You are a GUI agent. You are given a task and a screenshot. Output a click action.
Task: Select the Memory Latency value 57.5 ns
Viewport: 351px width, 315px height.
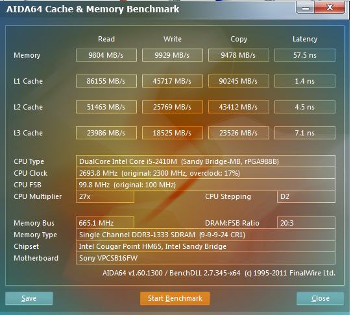[305, 55]
